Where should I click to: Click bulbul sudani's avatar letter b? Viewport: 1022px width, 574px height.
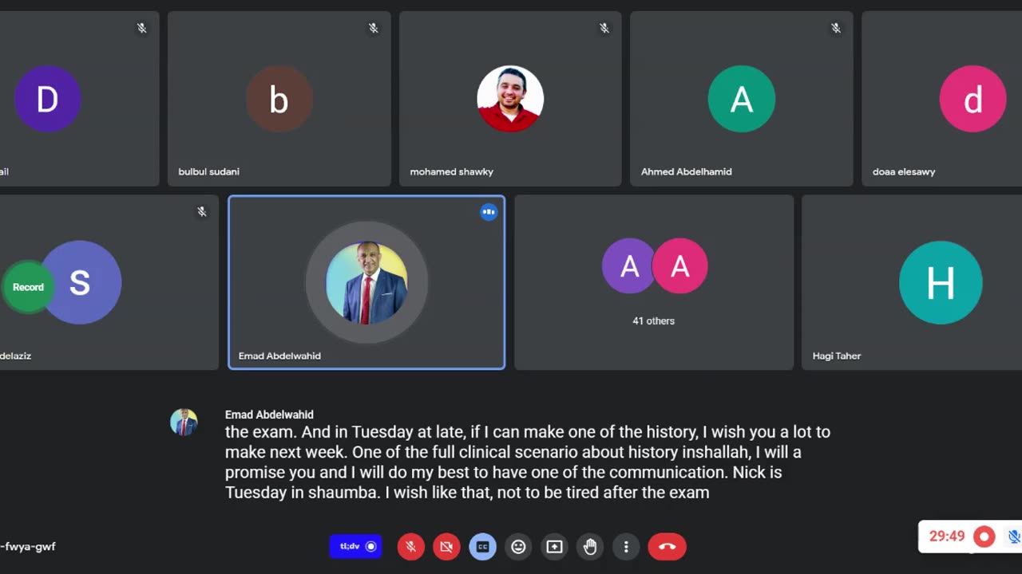tap(279, 99)
